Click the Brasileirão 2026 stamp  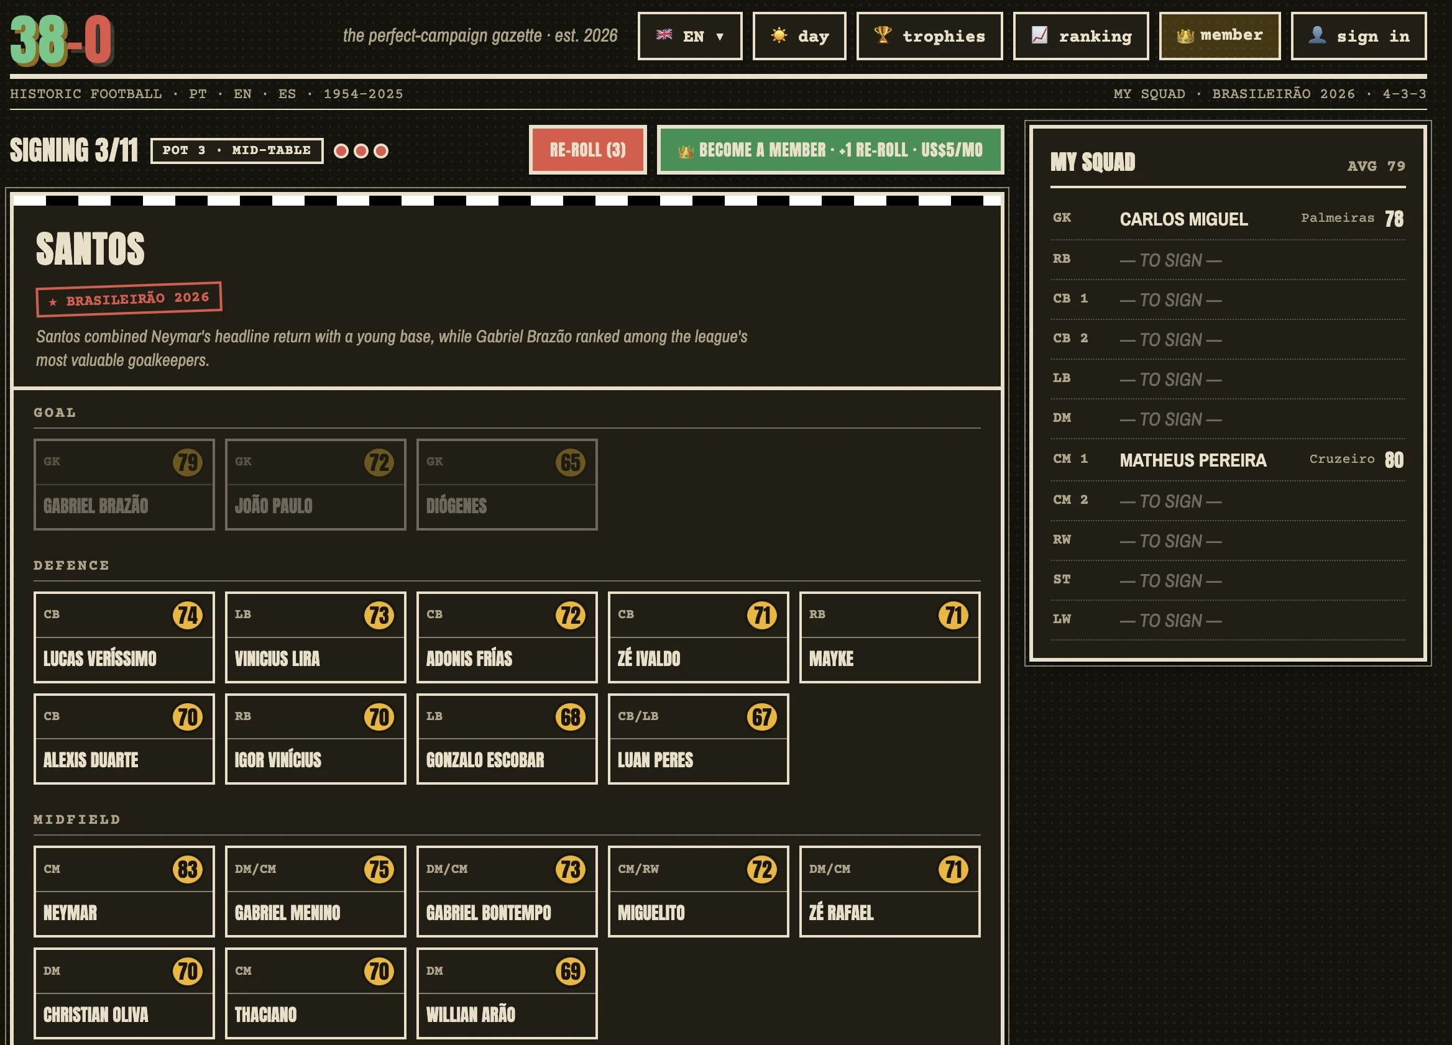[129, 299]
